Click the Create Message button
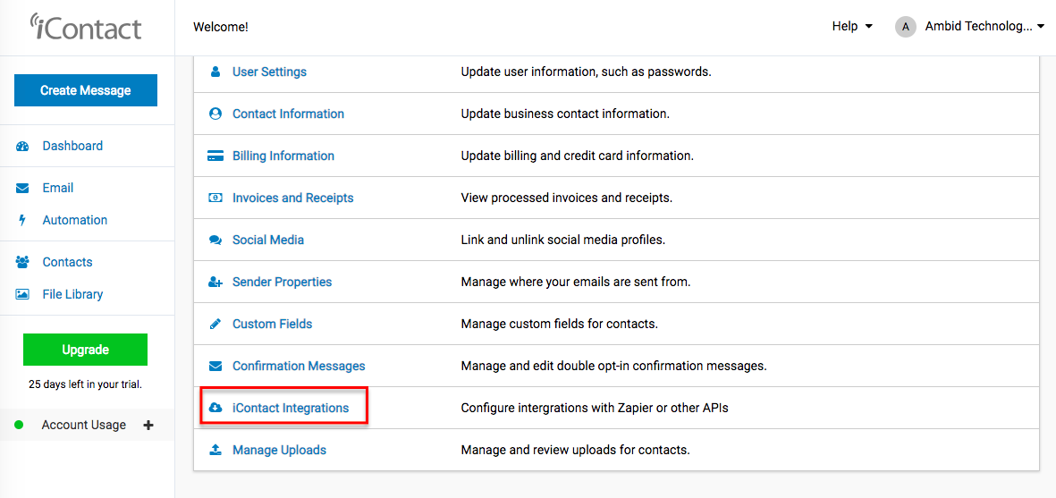Screen dimensions: 1056x498 86,90
